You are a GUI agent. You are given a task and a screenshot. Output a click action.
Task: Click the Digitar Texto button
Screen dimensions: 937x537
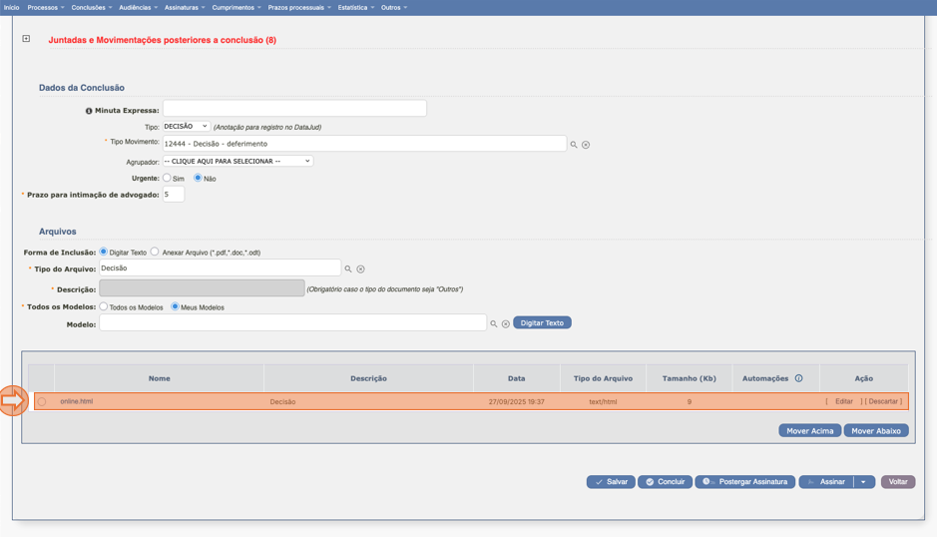click(x=542, y=322)
